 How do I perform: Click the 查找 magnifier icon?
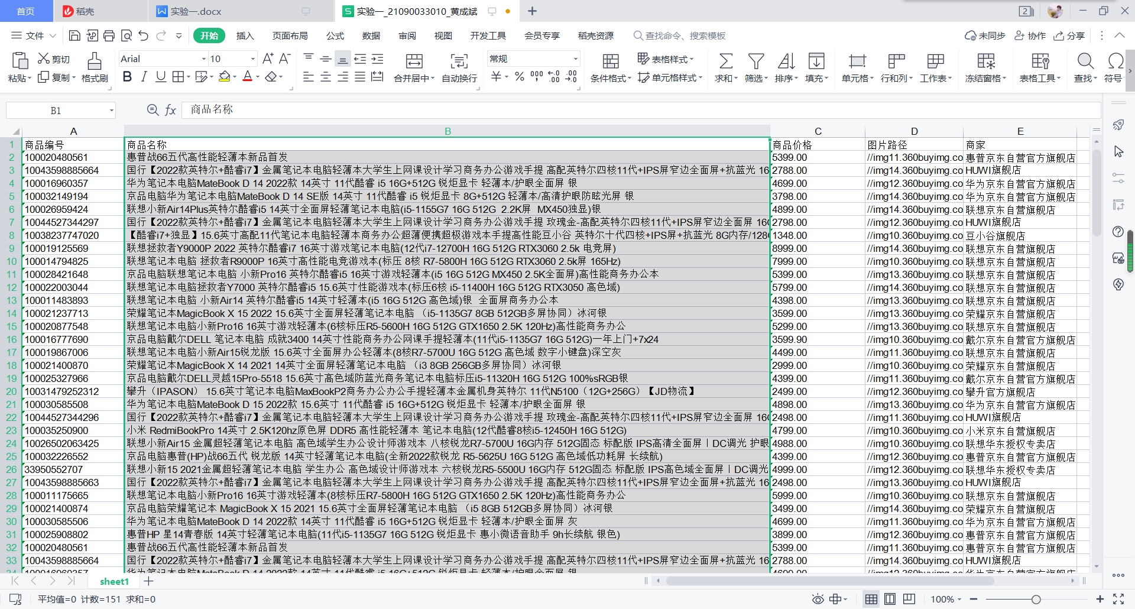click(x=1085, y=60)
